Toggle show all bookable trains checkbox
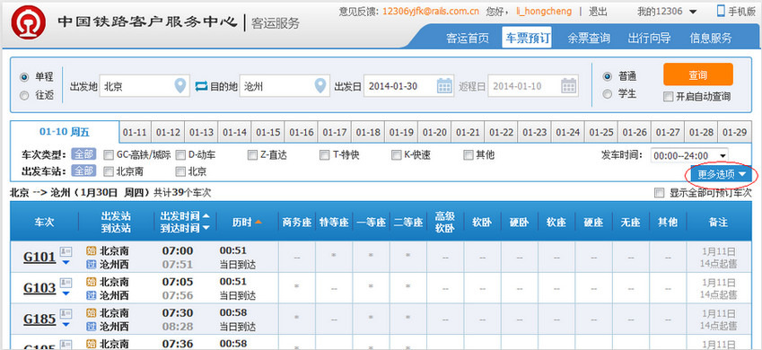This screenshot has height=350, width=762. 659,193
